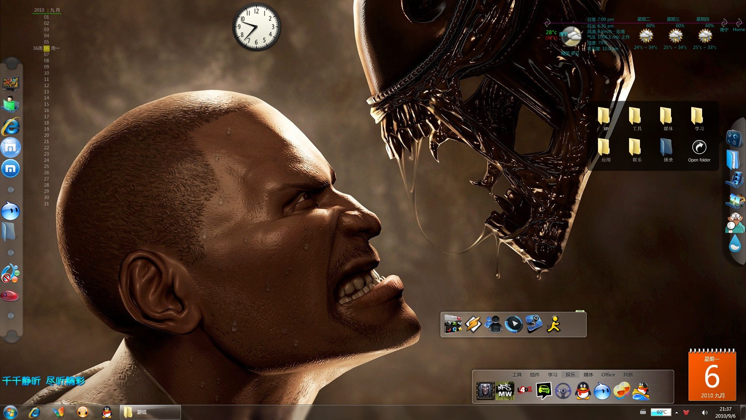This screenshot has width=746, height=420.
Task: Launch QQ surfing penguin game icon
Action: [641, 391]
